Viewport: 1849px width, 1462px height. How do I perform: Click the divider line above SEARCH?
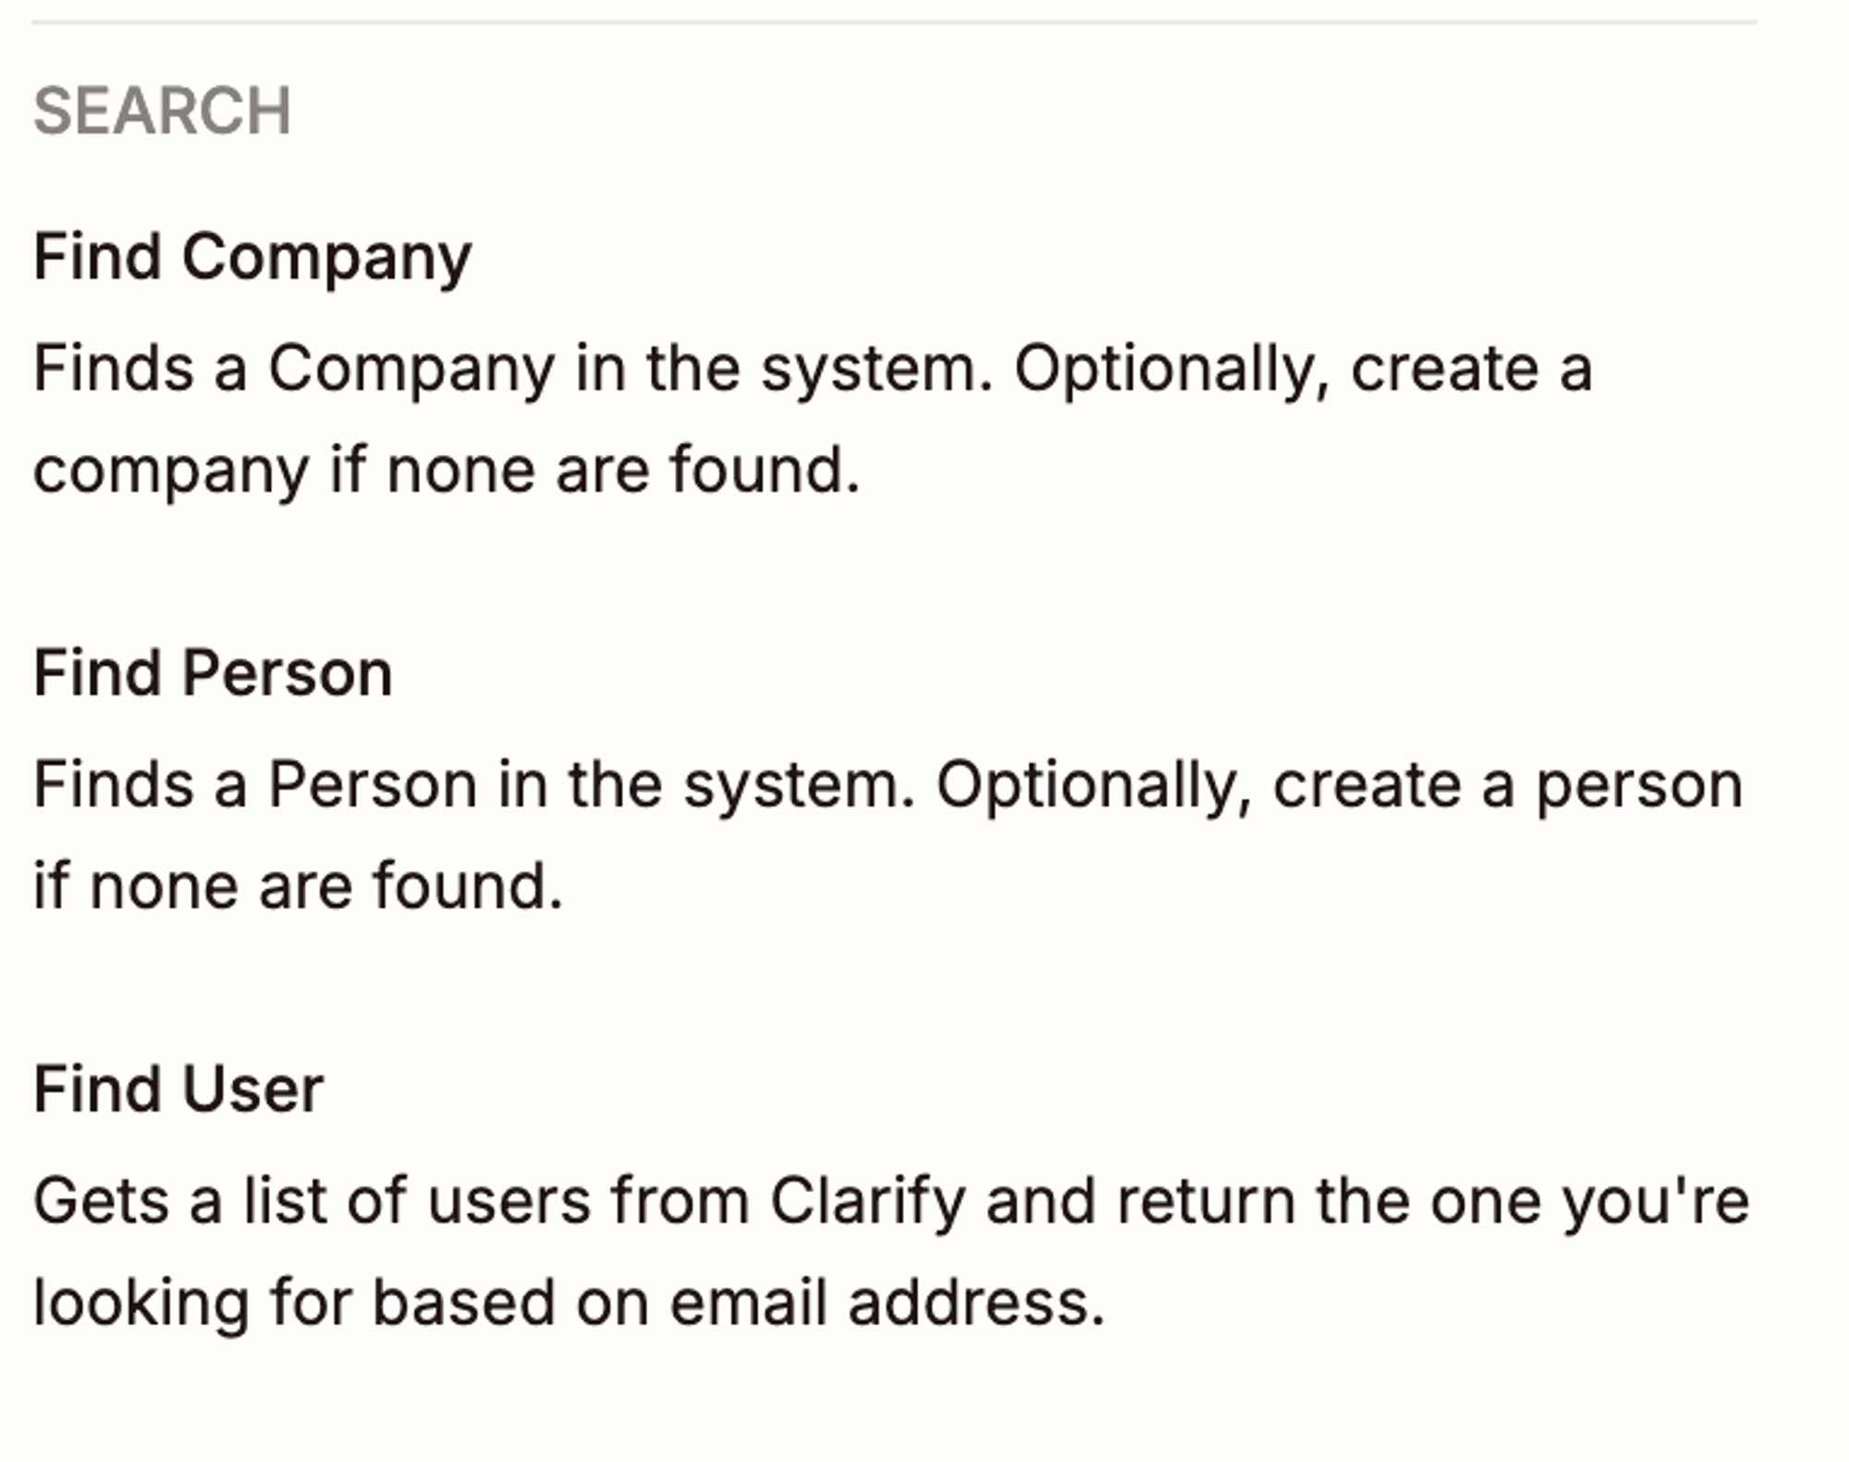click(895, 22)
